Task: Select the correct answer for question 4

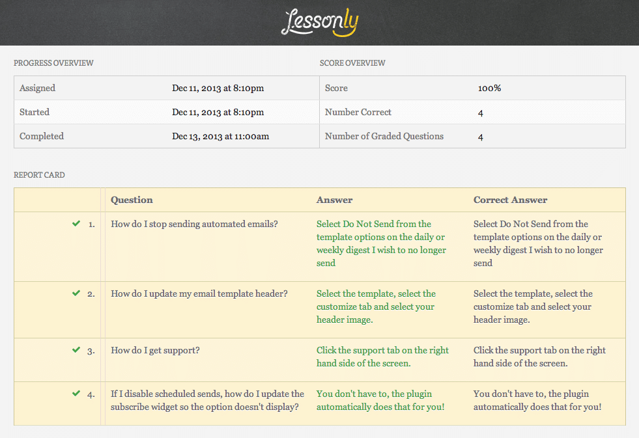Action: [x=537, y=400]
